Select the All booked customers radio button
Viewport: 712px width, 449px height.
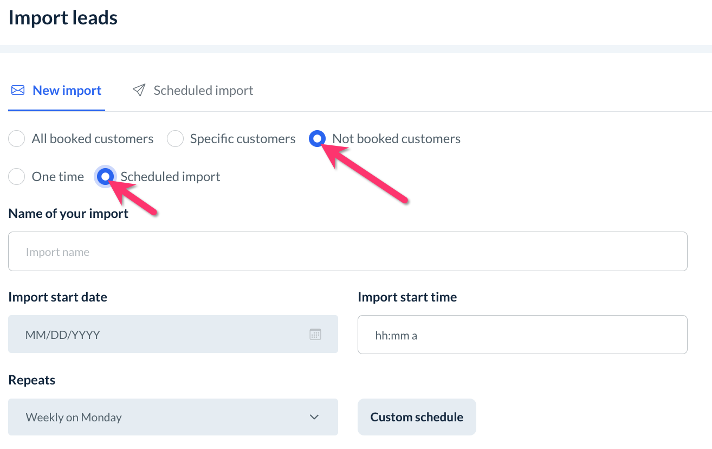tap(17, 139)
